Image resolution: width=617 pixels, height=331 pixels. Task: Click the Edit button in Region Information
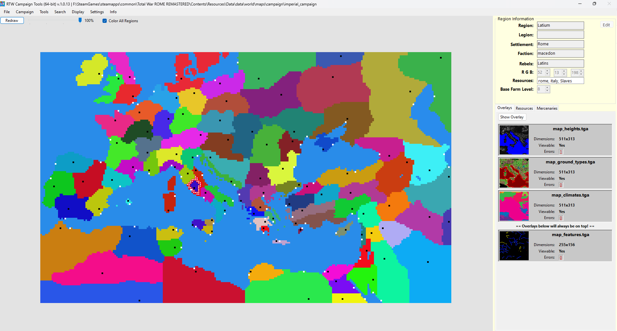click(x=606, y=25)
